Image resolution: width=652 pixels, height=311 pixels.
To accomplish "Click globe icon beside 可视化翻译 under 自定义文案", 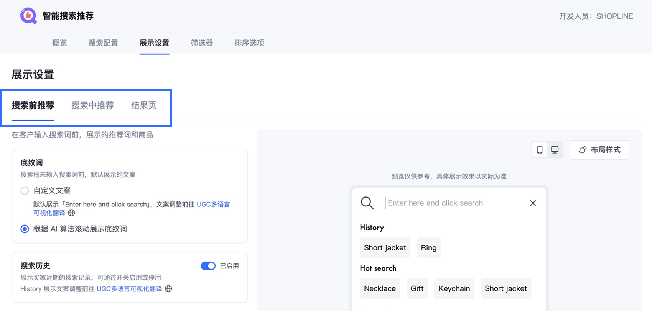I will [x=71, y=213].
